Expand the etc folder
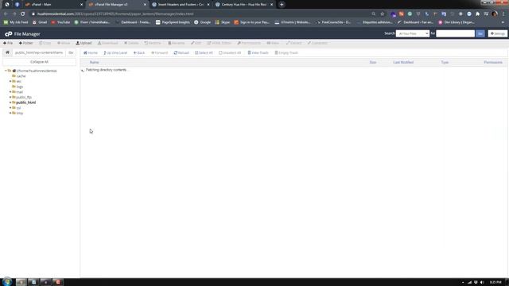Image resolution: width=509 pixels, height=286 pixels. (10, 81)
